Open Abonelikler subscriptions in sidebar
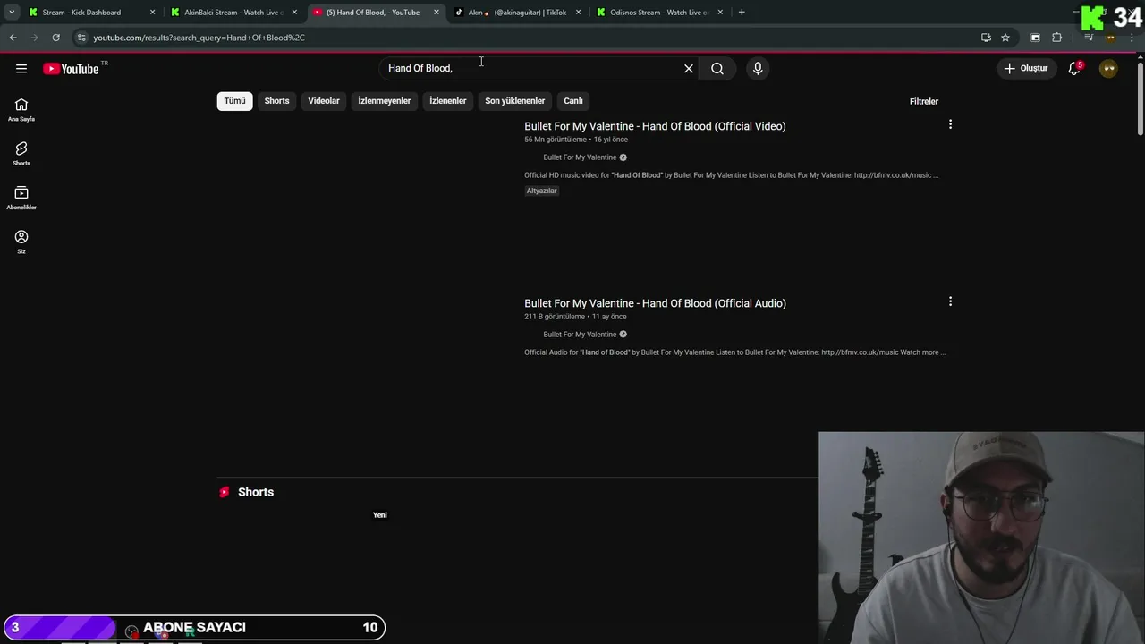Viewport: 1145px width, 644px height. click(21, 198)
